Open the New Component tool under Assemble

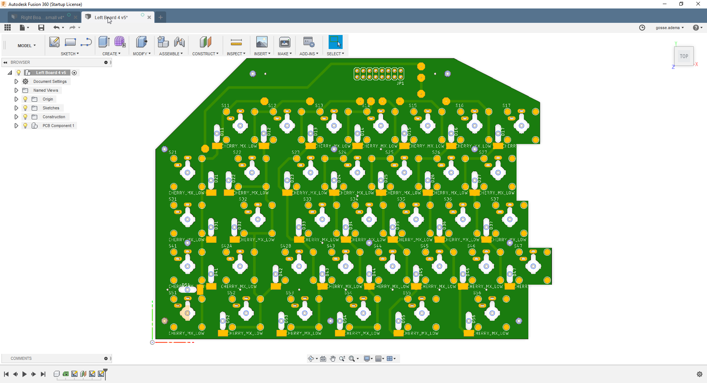(163, 42)
